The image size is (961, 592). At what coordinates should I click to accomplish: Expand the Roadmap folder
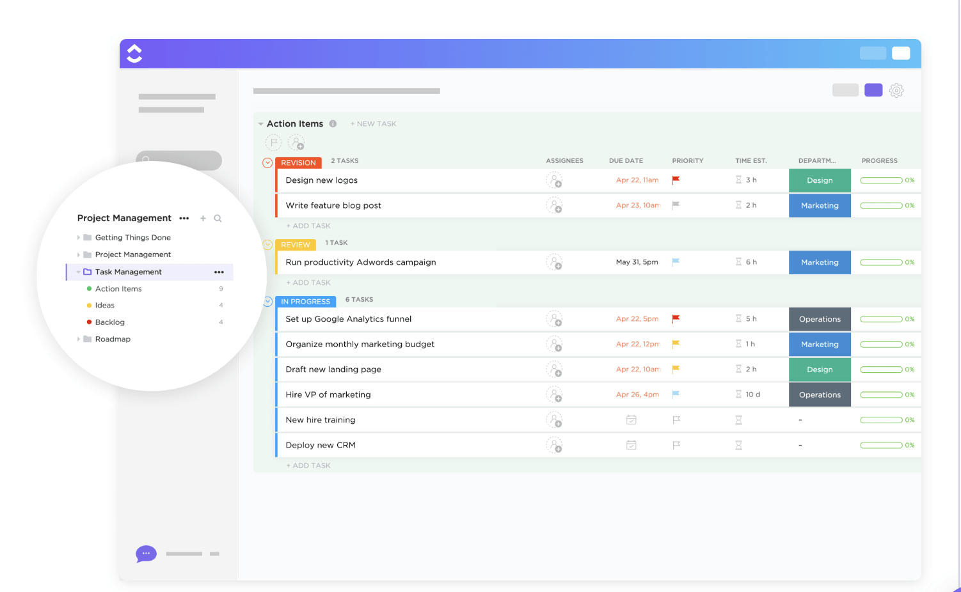[79, 339]
